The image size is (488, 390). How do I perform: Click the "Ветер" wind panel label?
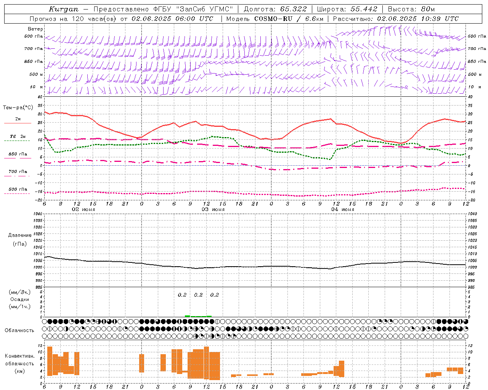[x=35, y=29]
